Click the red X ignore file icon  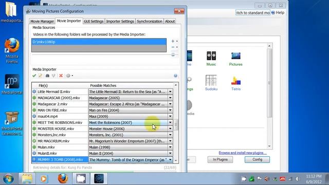click(x=61, y=76)
